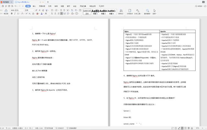Screen dimensions: 207x130
Task: Click the web layout globe icon in status bar
Action: pyautogui.click(x=189, y=128)
